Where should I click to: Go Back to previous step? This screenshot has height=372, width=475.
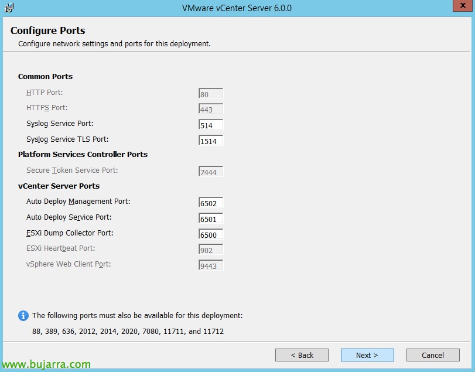(x=302, y=355)
